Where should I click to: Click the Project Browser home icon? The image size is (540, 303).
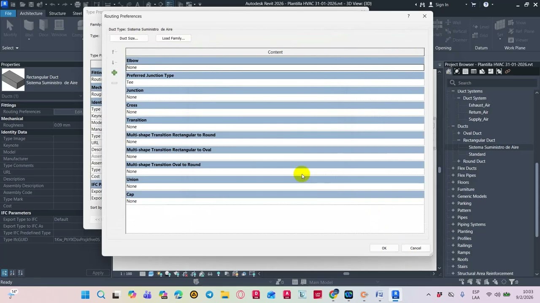click(449, 72)
